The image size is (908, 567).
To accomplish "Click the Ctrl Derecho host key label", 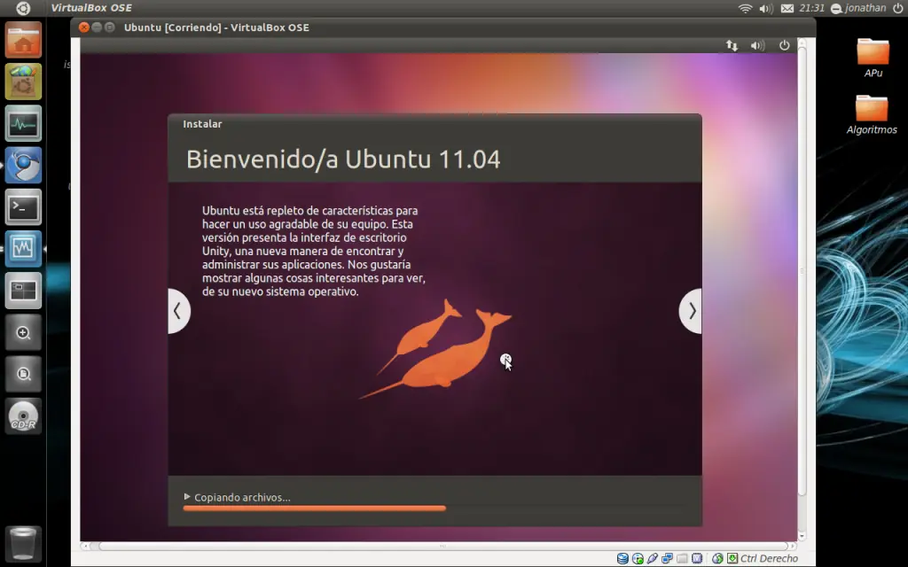I will [769, 558].
